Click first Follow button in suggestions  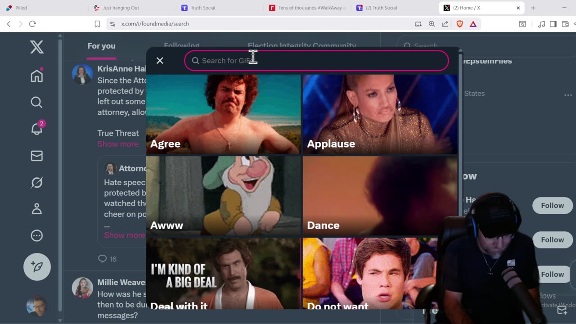click(552, 205)
